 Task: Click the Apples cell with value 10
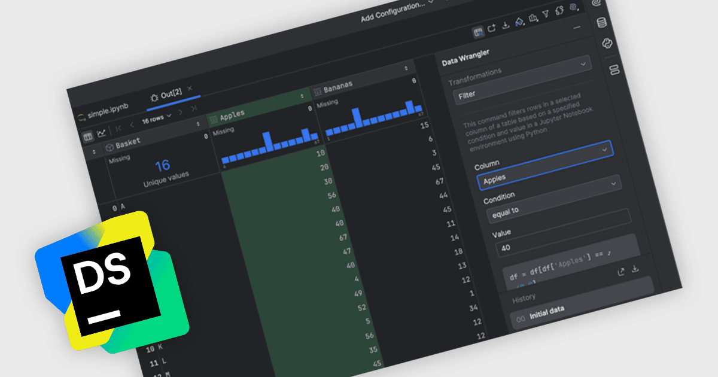tap(320, 153)
